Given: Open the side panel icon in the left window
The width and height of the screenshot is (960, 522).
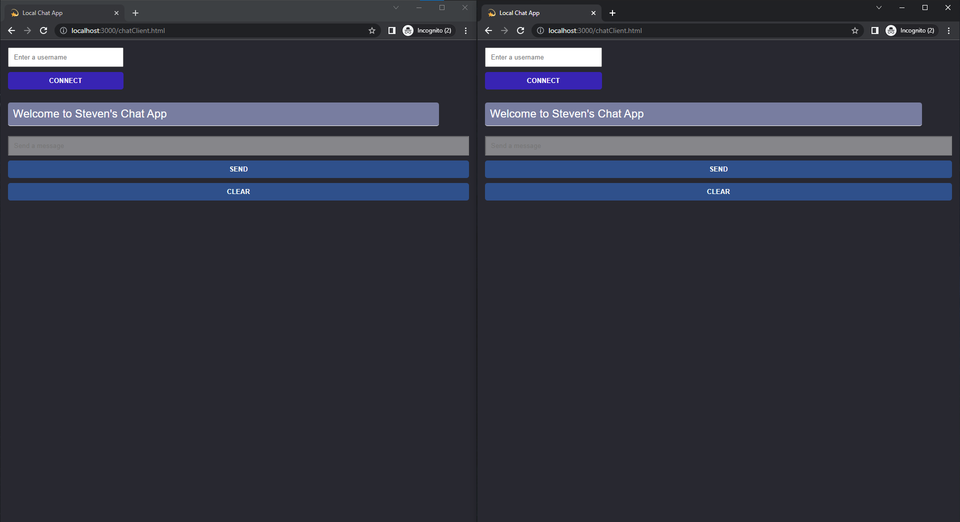Looking at the screenshot, I should [392, 30].
